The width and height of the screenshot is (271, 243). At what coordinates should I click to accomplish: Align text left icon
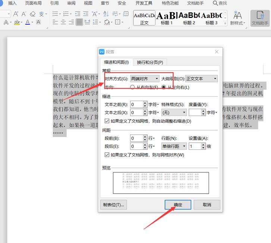click(x=55, y=22)
